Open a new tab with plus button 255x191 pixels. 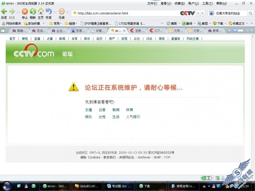(229, 31)
